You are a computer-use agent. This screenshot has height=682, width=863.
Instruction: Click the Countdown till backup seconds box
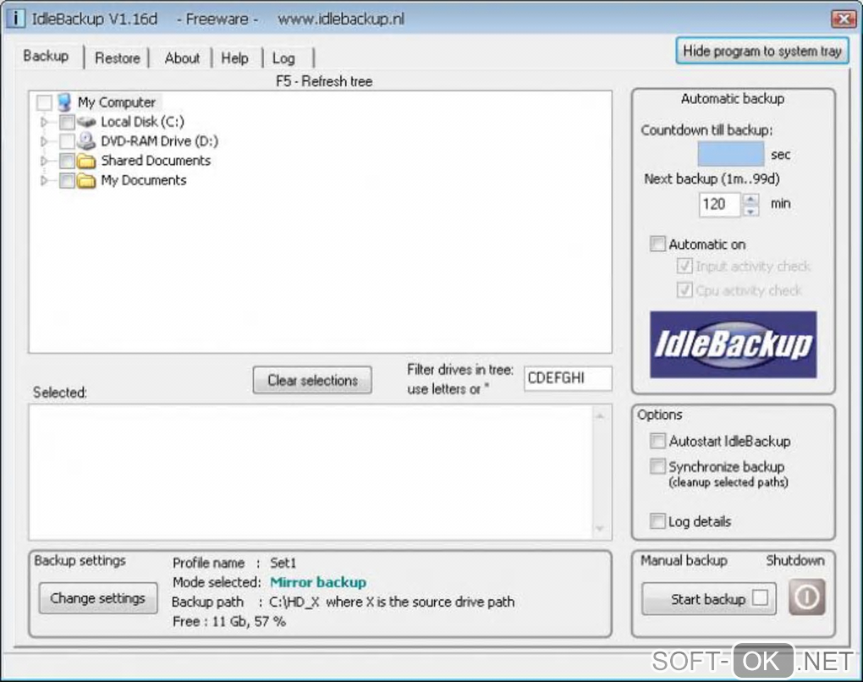pyautogui.click(x=731, y=153)
